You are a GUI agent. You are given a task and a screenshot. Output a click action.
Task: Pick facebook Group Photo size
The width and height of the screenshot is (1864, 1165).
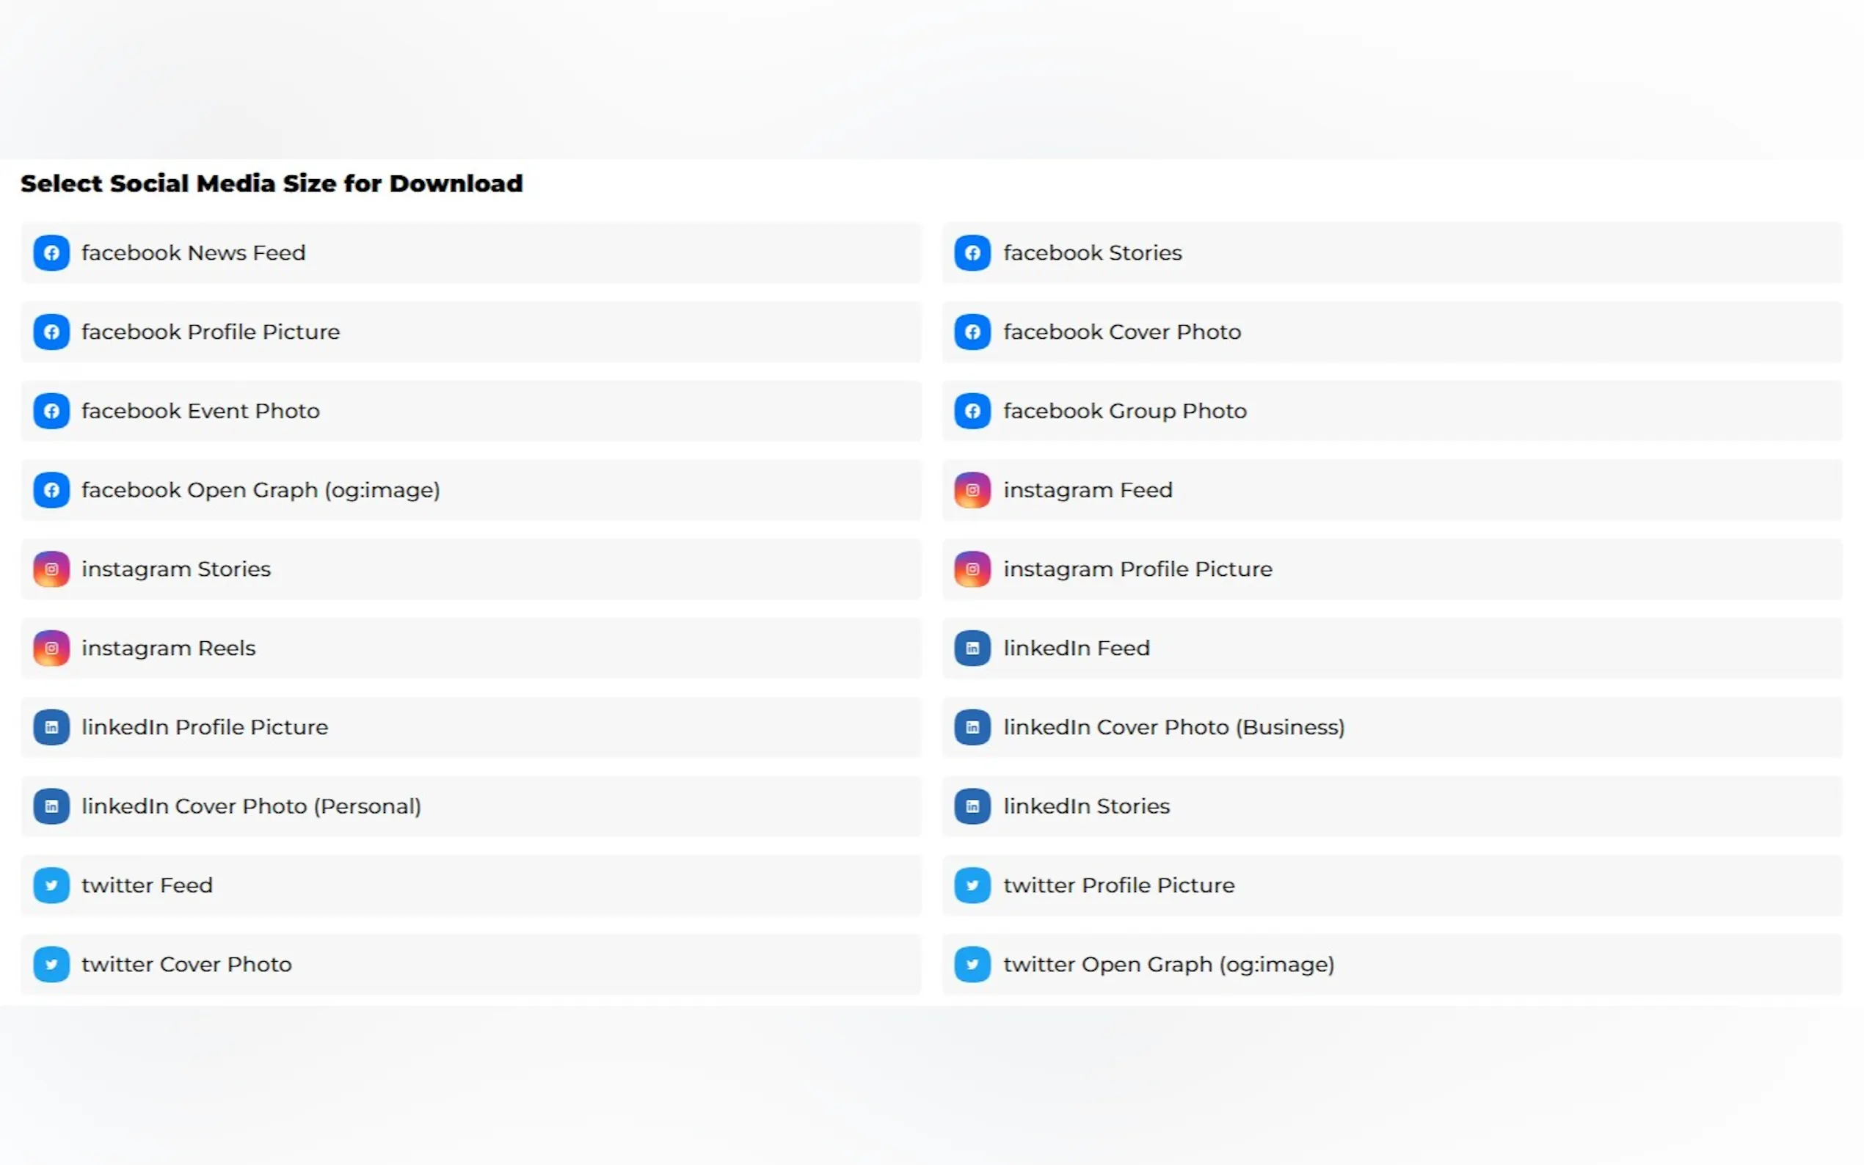pyautogui.click(x=1124, y=411)
